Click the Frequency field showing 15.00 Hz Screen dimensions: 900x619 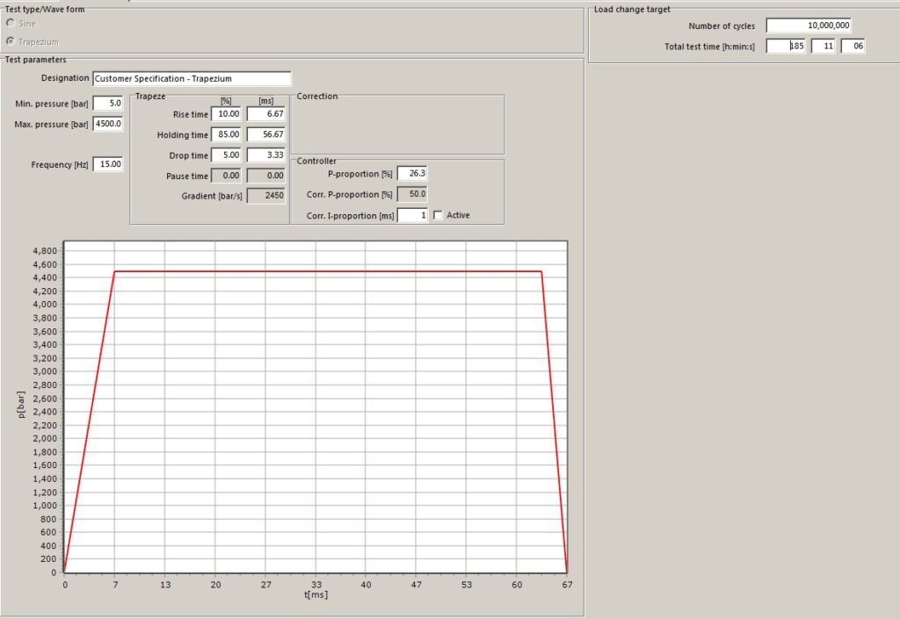107,163
